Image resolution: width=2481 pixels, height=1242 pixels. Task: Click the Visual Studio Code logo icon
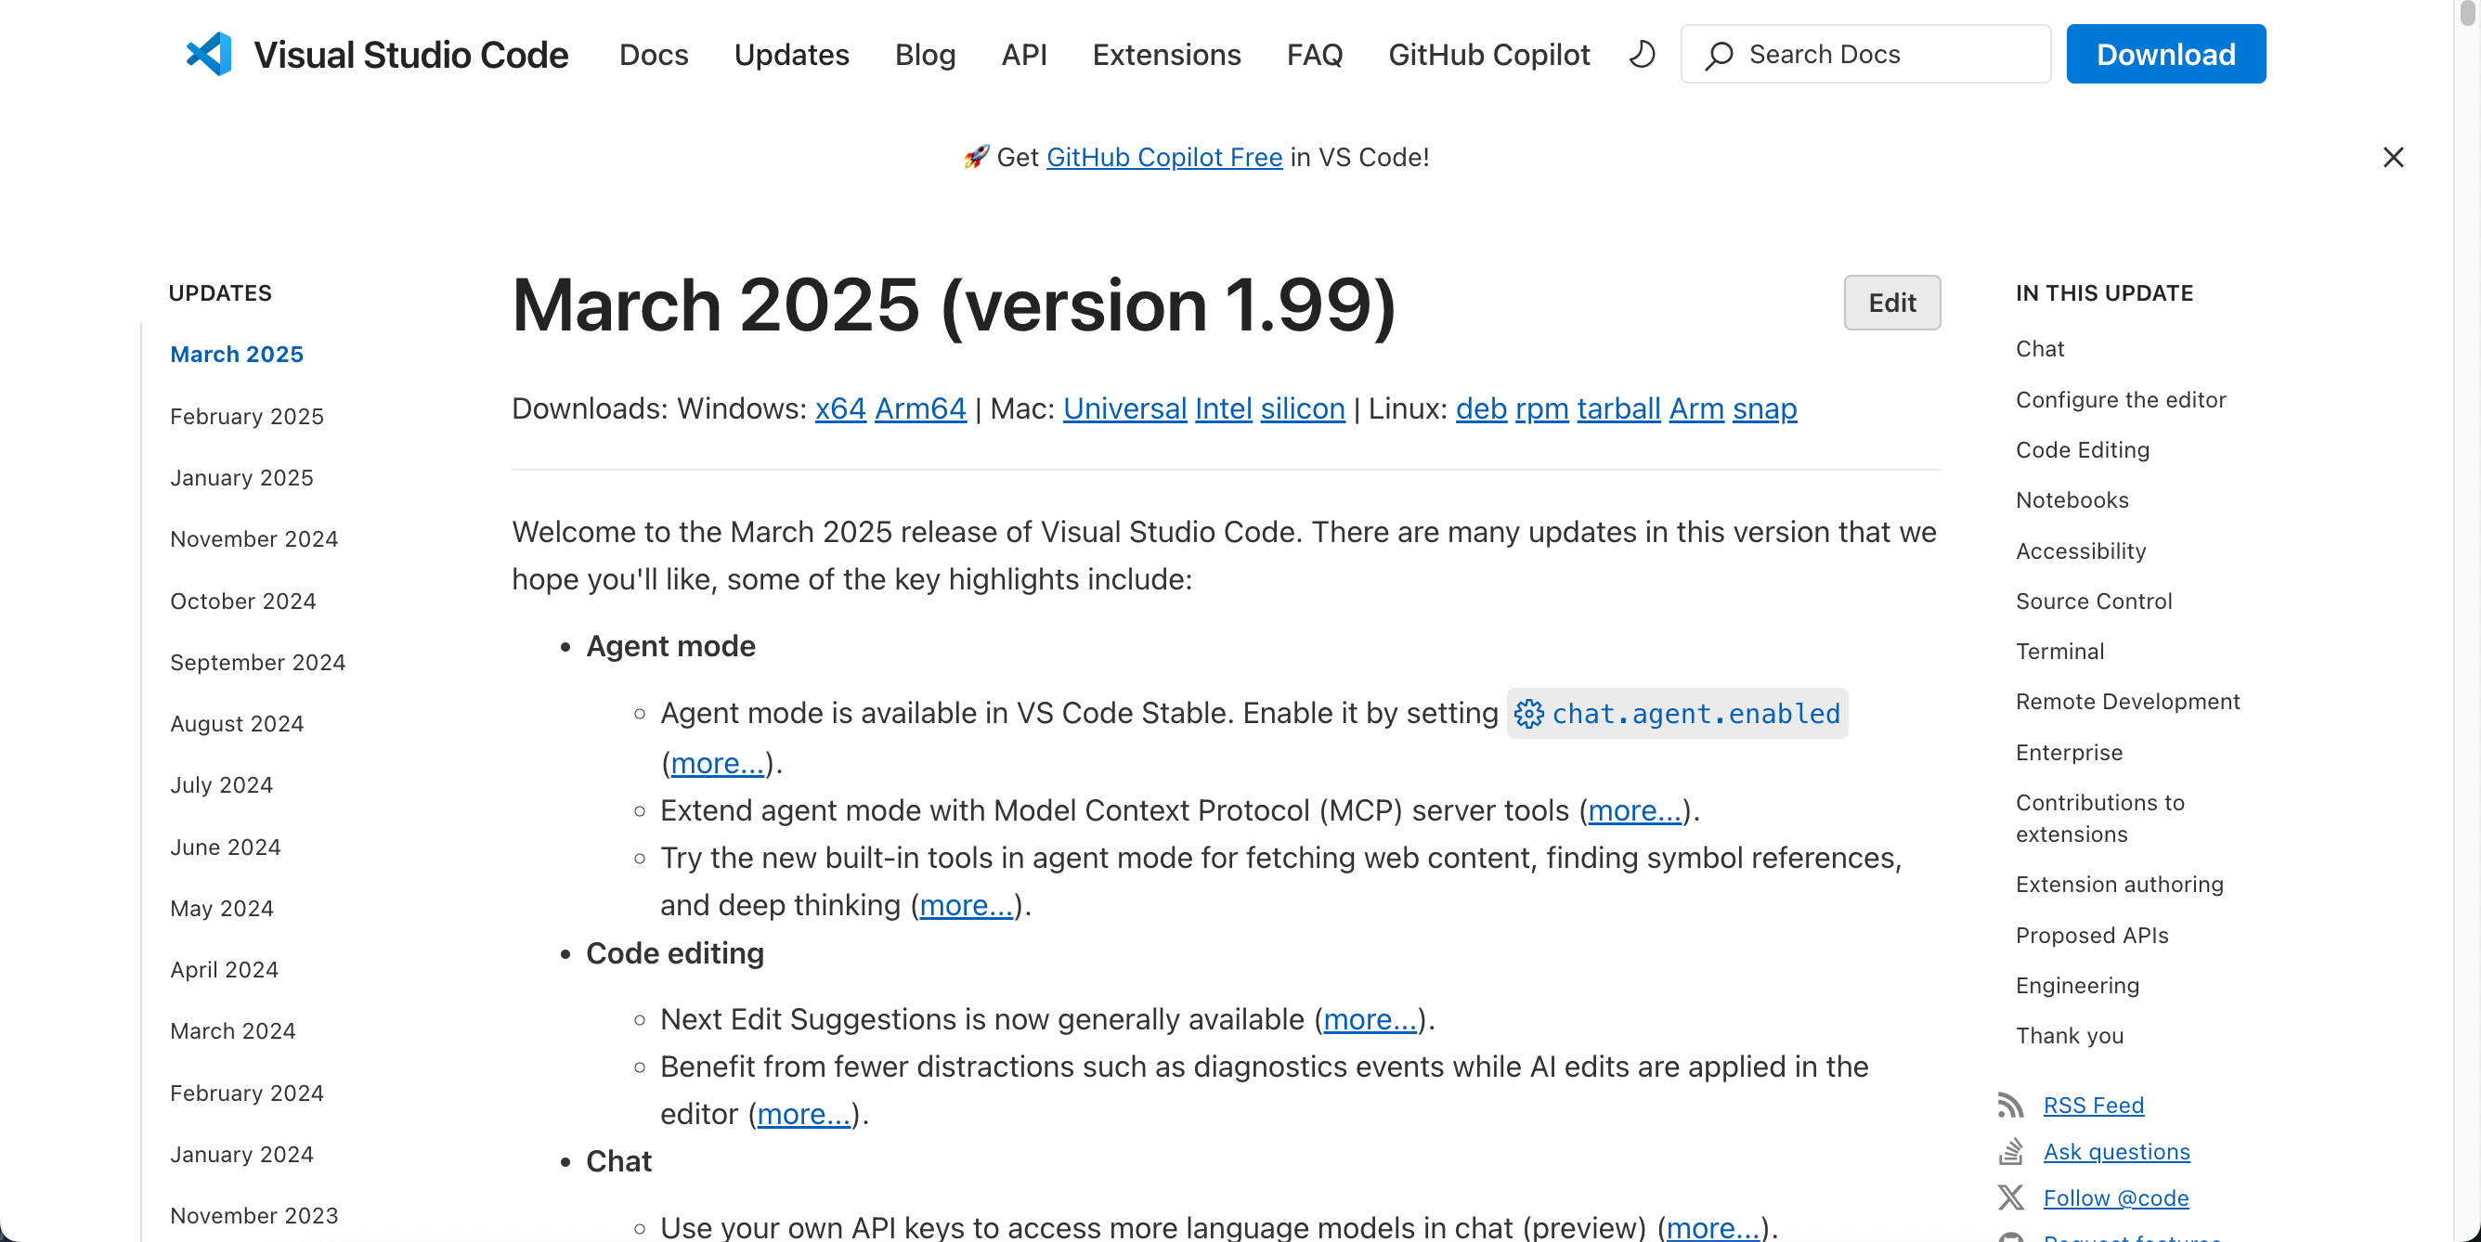point(209,54)
